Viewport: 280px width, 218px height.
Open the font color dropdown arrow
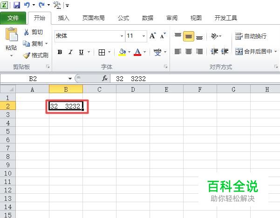[144, 52]
